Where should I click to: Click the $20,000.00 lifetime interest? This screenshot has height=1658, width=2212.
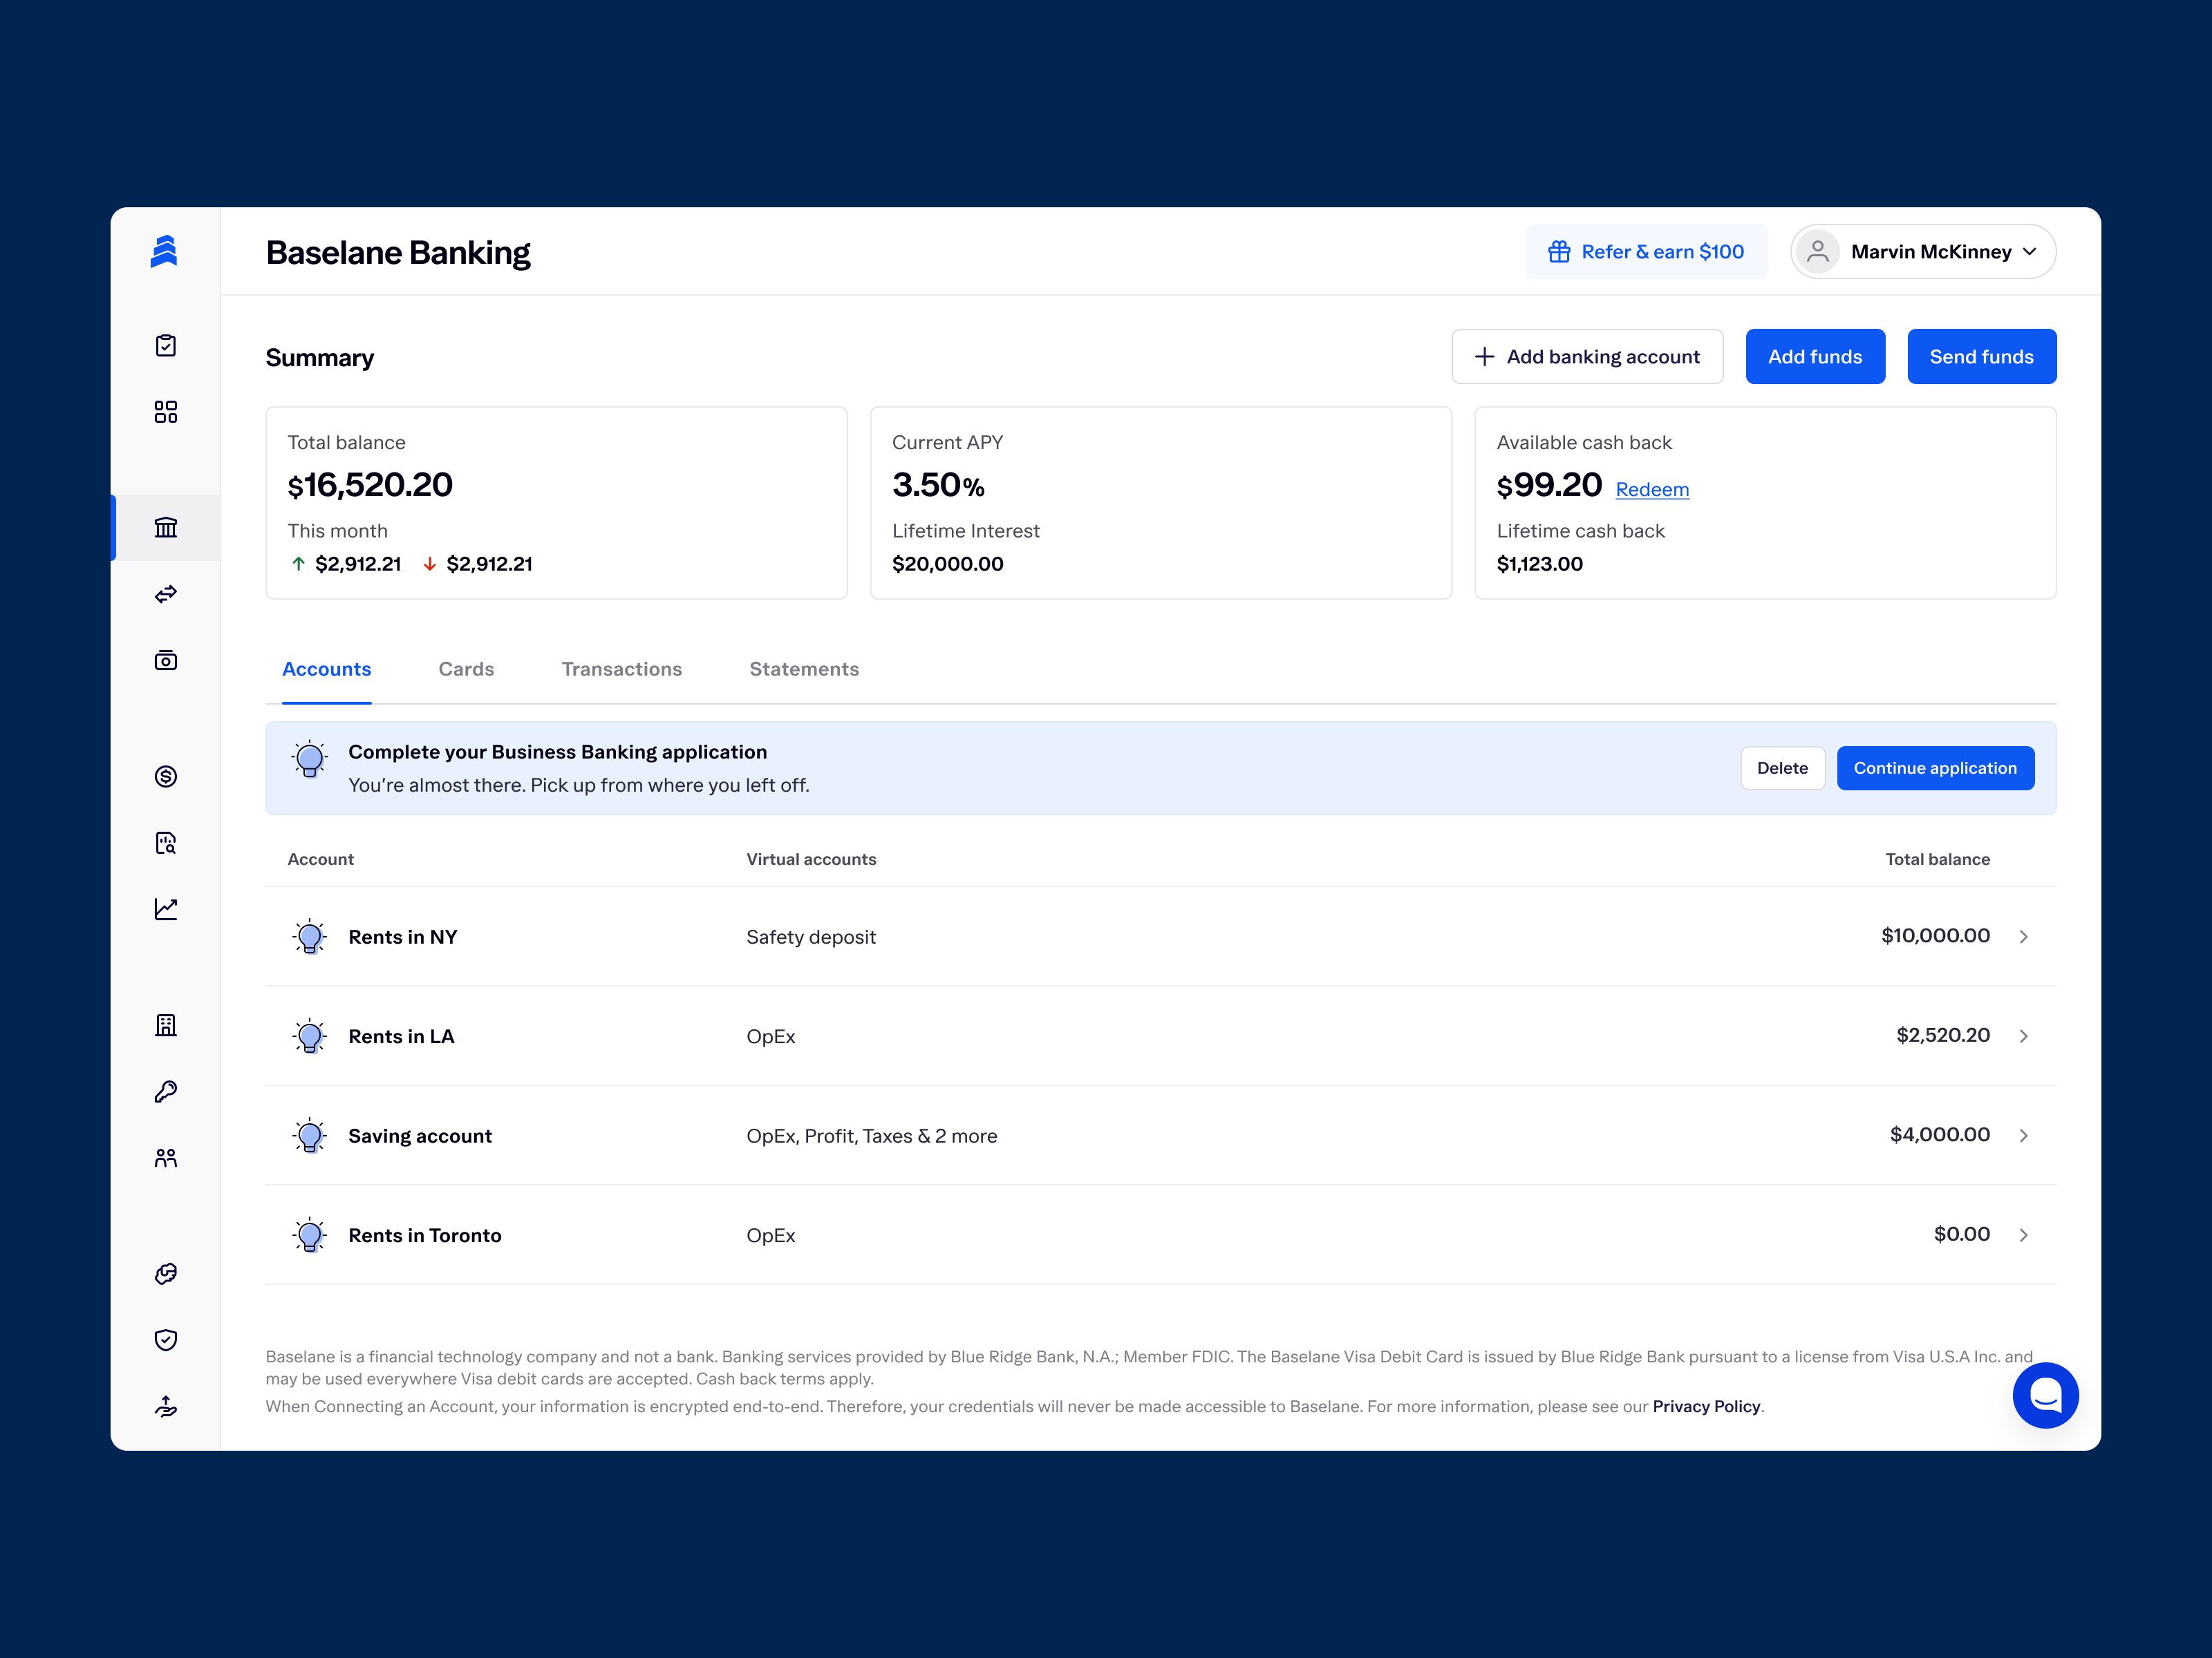click(x=948, y=564)
